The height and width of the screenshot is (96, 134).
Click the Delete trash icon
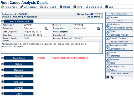(61, 7)
